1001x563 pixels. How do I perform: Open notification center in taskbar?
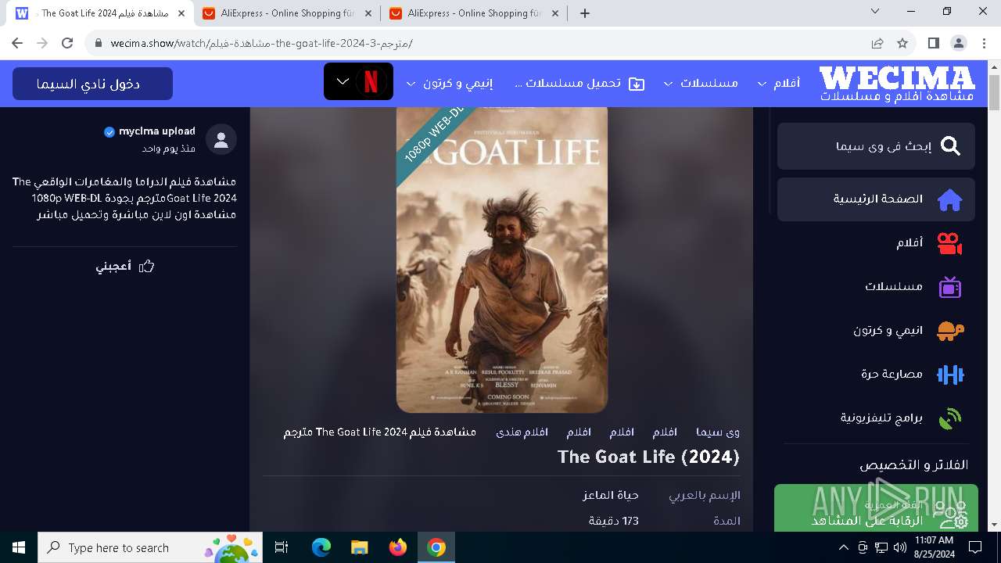[x=975, y=547]
